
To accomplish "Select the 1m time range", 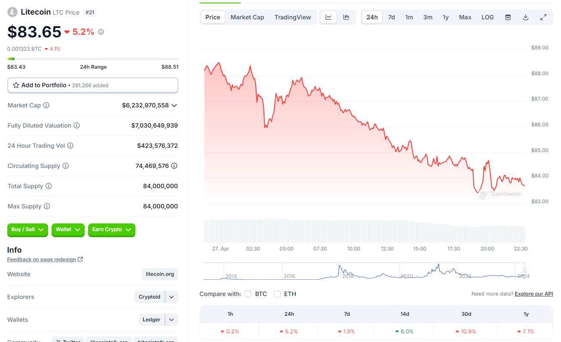I will [x=409, y=17].
